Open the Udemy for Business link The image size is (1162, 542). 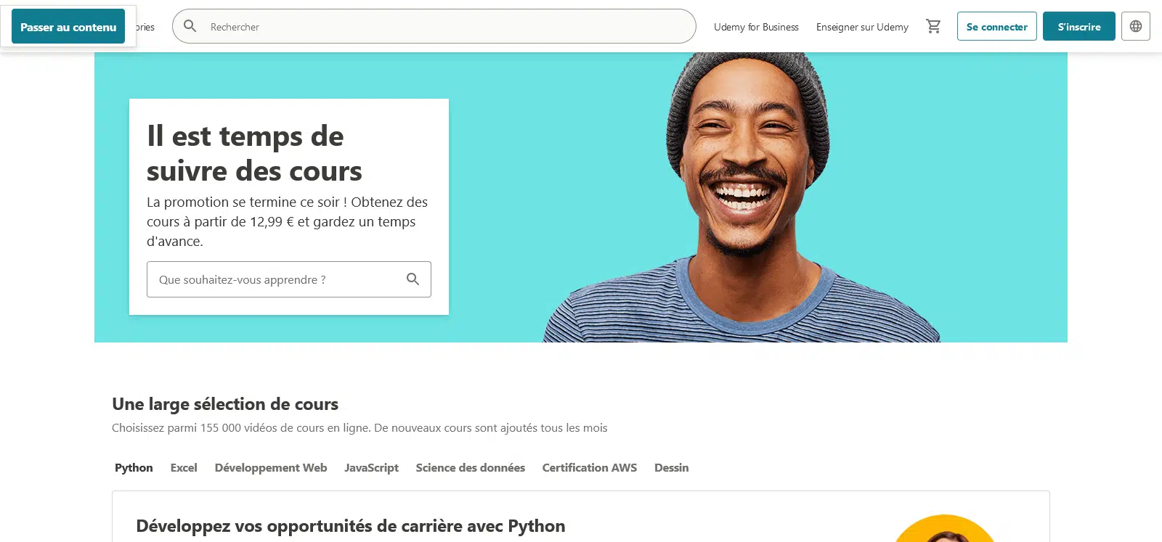756,27
